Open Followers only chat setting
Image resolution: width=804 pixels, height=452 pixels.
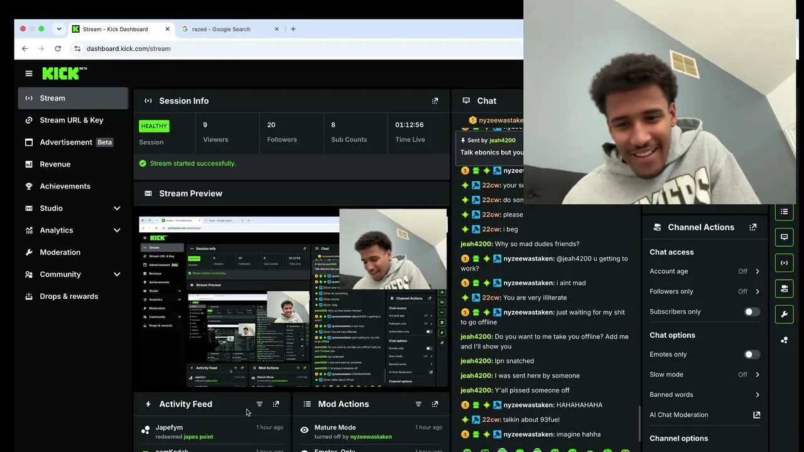click(705, 291)
